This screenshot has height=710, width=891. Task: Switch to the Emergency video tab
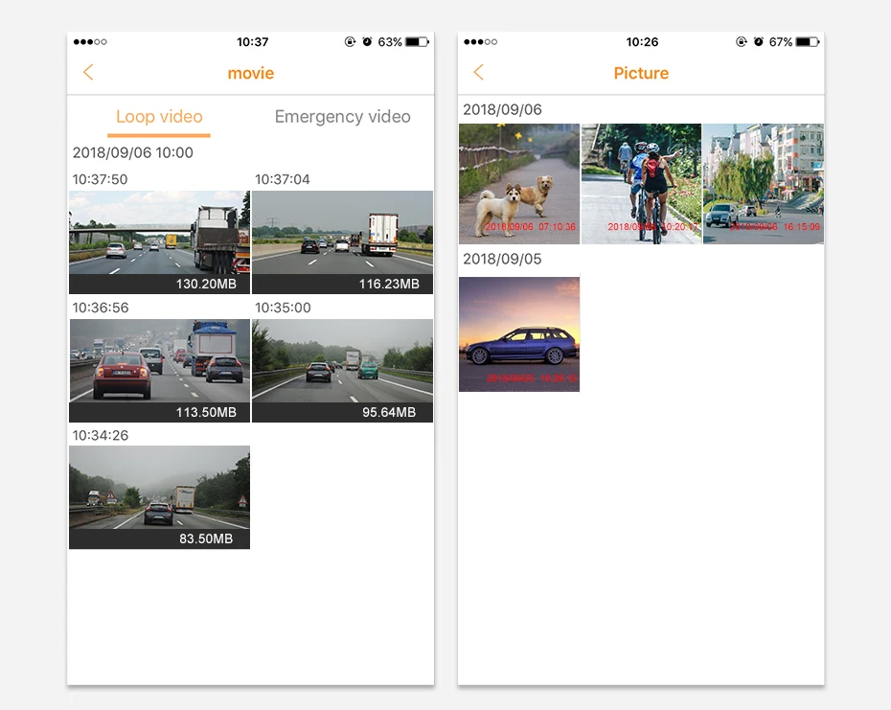[x=342, y=117]
